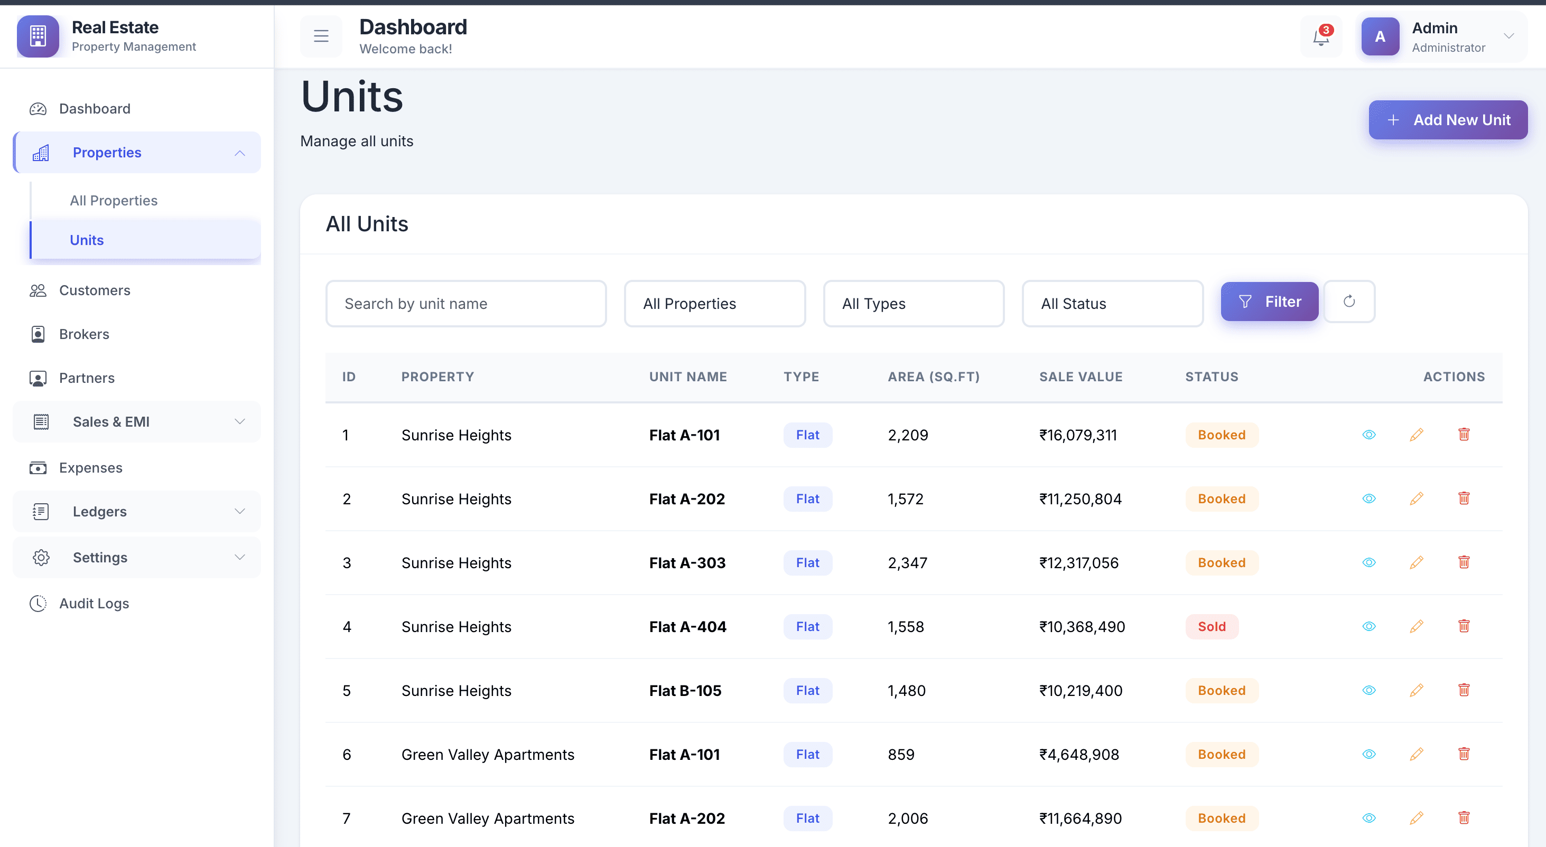Image resolution: width=1546 pixels, height=847 pixels.
Task: Open the All Properties filter dropdown
Action: [714, 304]
